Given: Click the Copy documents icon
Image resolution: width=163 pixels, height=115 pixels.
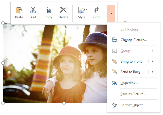Looking at the screenshot, I should click(x=48, y=10).
